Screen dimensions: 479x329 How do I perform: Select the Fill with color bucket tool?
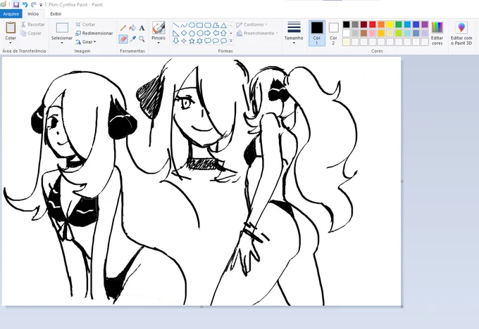[x=132, y=28]
